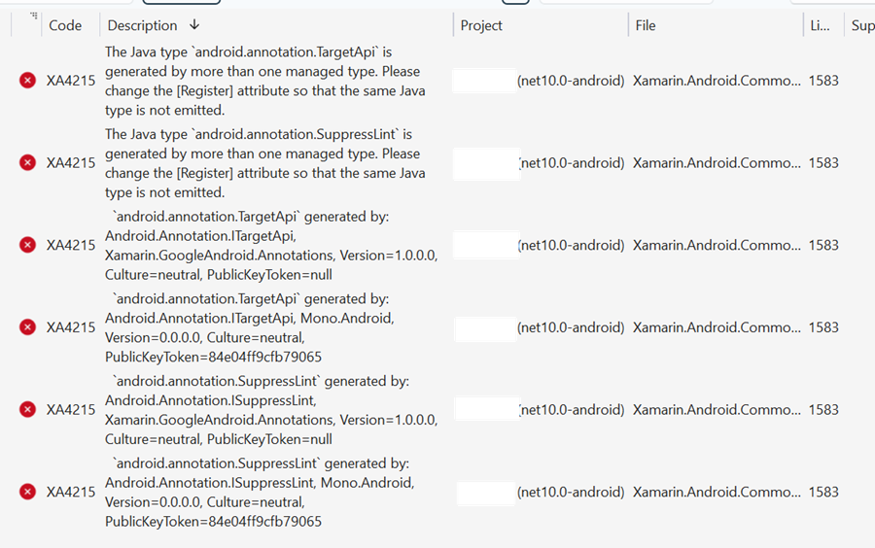The width and height of the screenshot is (875, 548).
Task: Toggle the Description column sort arrow
Action: [194, 24]
